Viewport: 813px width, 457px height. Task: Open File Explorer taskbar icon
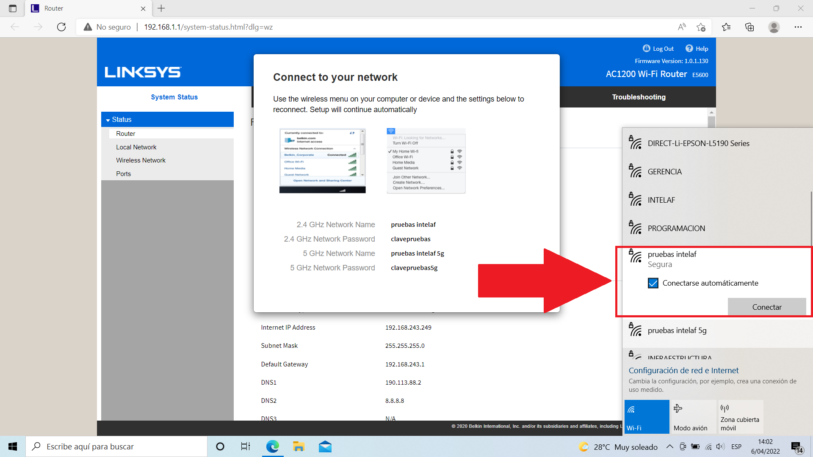(x=299, y=446)
